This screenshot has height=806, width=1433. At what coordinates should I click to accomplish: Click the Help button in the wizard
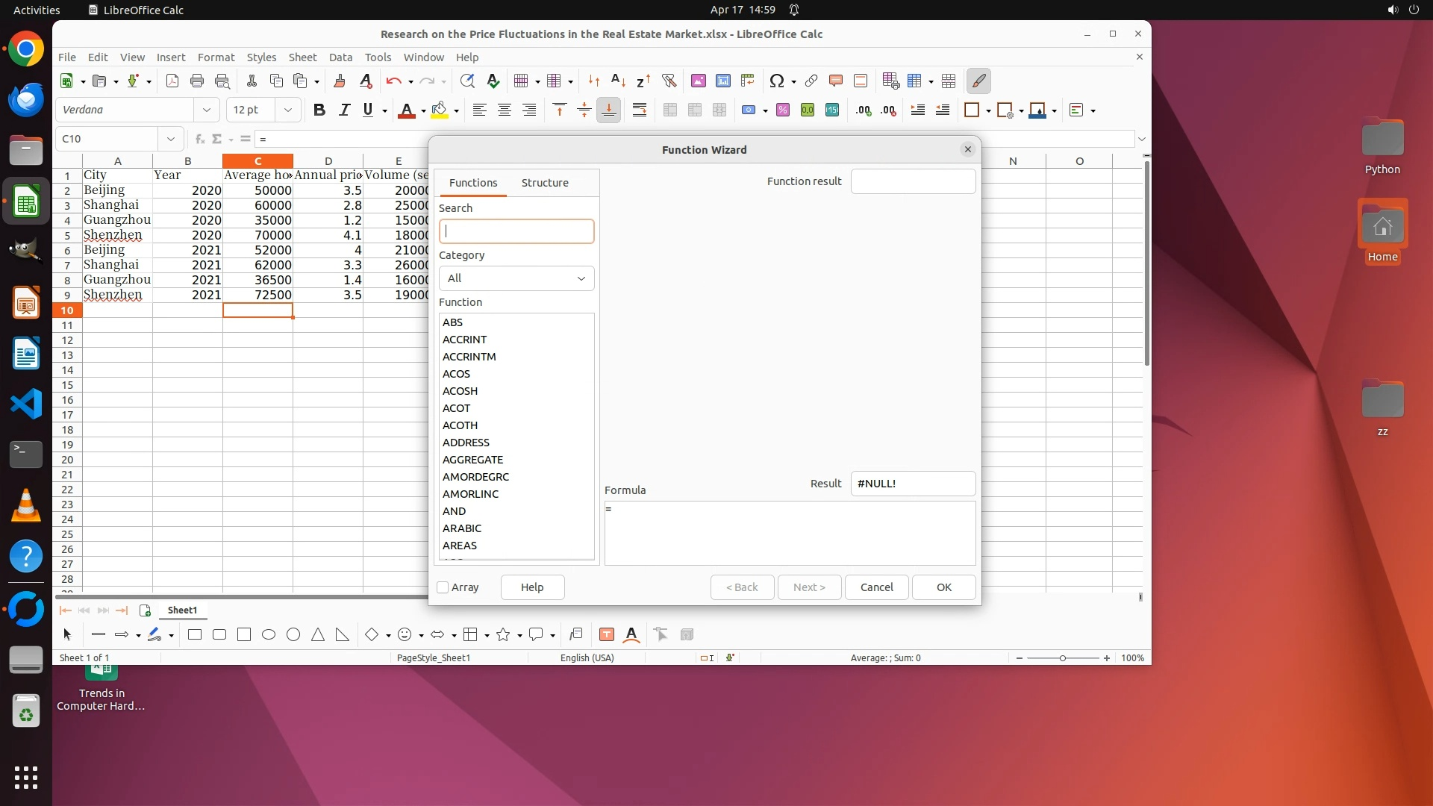(532, 587)
